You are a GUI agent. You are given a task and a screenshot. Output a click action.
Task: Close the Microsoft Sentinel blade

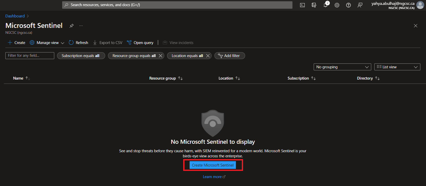[x=416, y=26]
